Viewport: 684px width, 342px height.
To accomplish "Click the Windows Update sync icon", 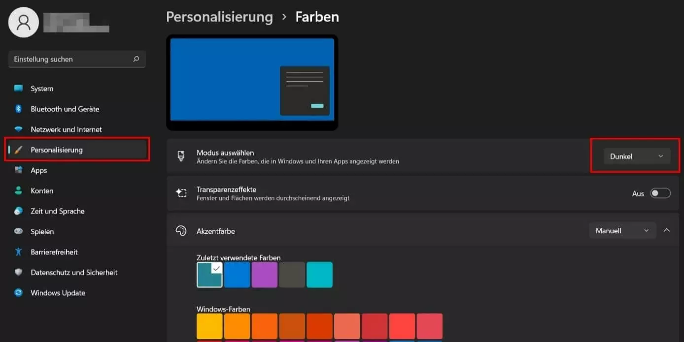I will (x=19, y=293).
